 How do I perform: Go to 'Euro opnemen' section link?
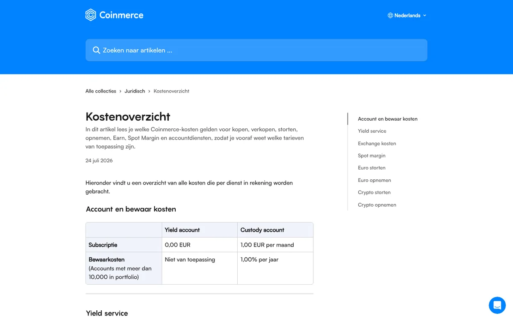374,180
